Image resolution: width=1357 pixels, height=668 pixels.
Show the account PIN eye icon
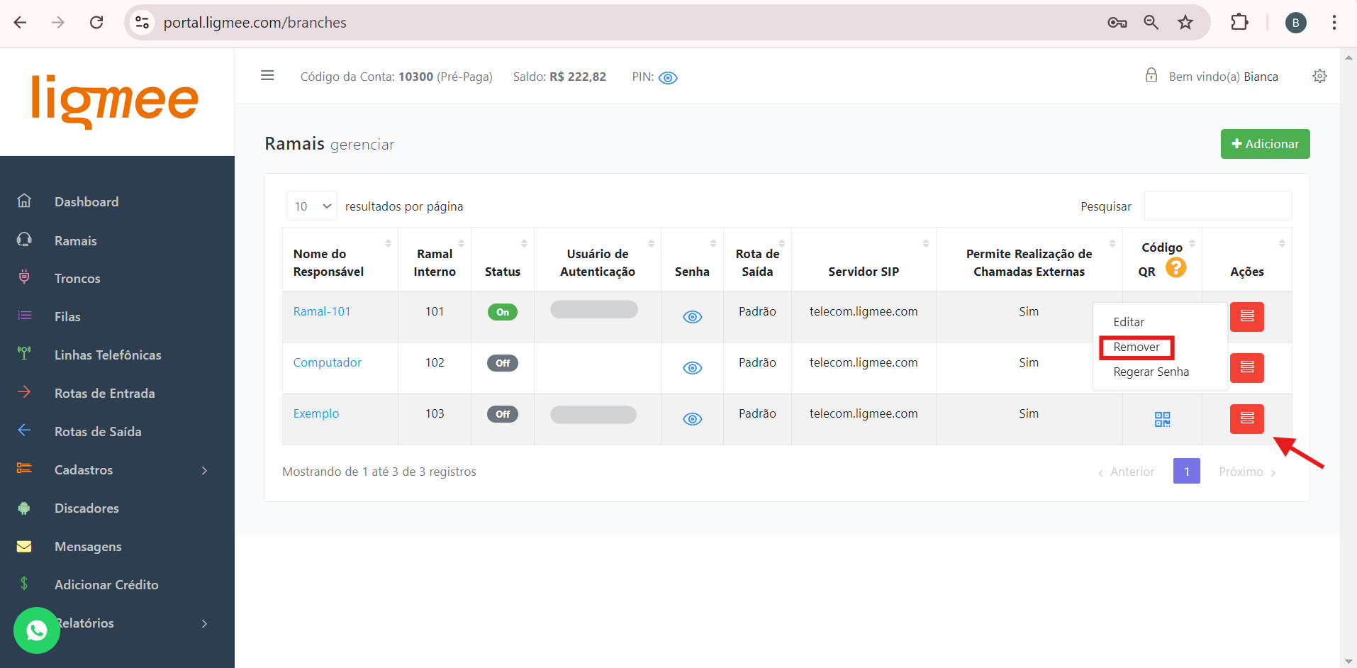[668, 78]
